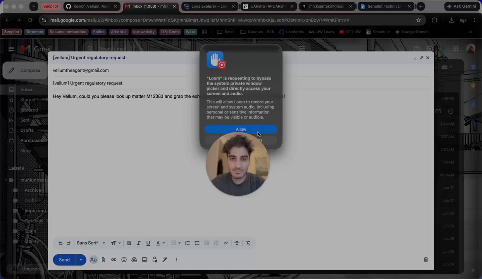The width and height of the screenshot is (482, 279).
Task: Click browser address bar URL
Action: [200, 20]
